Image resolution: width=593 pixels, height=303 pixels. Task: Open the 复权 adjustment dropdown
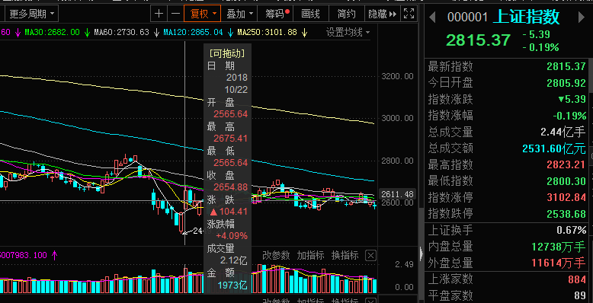203,14
